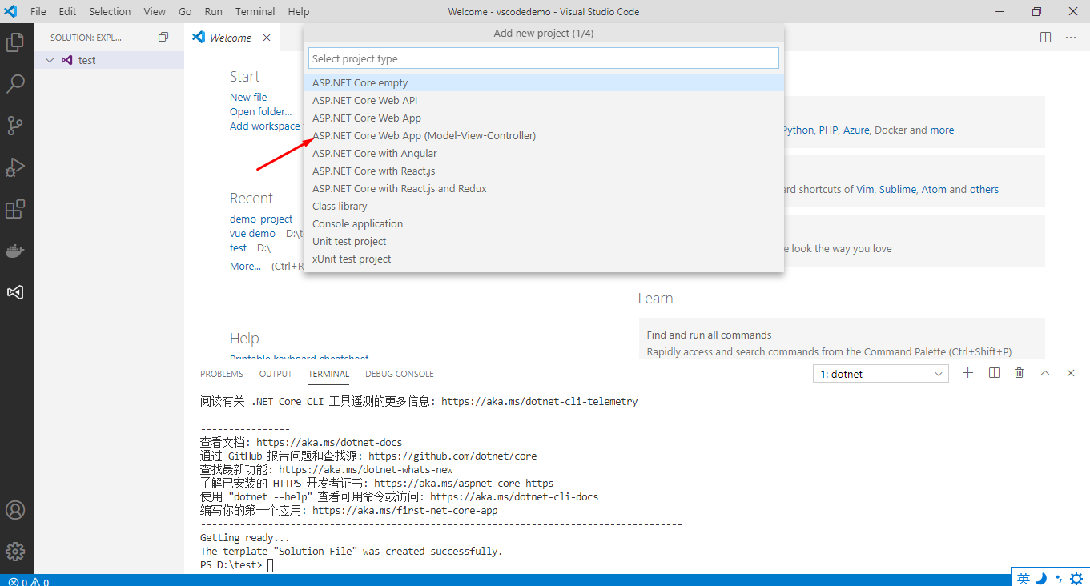Open the Go menu

(185, 11)
